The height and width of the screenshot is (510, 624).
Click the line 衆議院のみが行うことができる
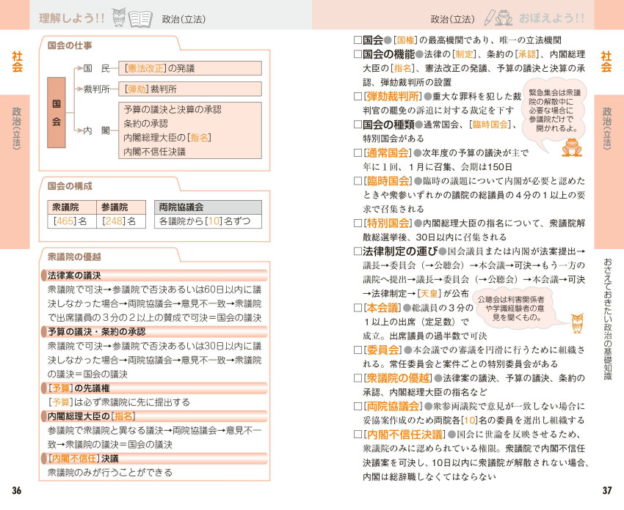click(110, 473)
